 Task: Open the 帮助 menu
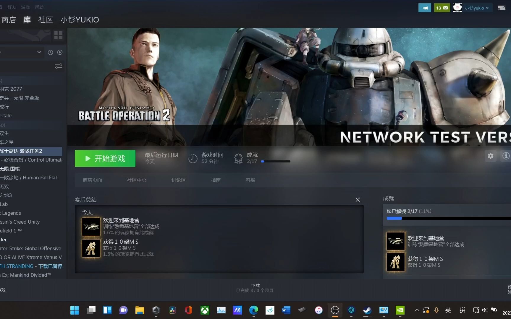pyautogui.click(x=39, y=7)
